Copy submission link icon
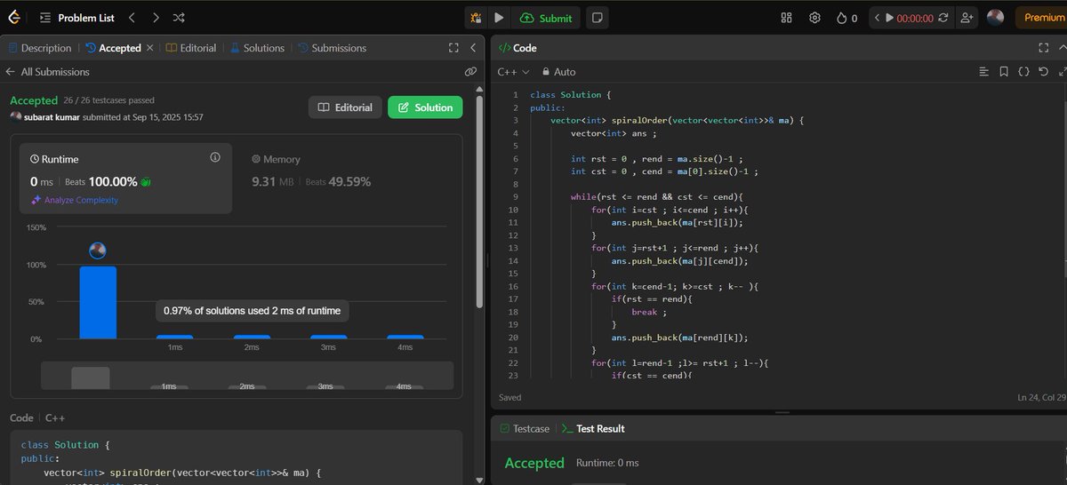Image resolution: width=1067 pixels, height=485 pixels. (470, 72)
